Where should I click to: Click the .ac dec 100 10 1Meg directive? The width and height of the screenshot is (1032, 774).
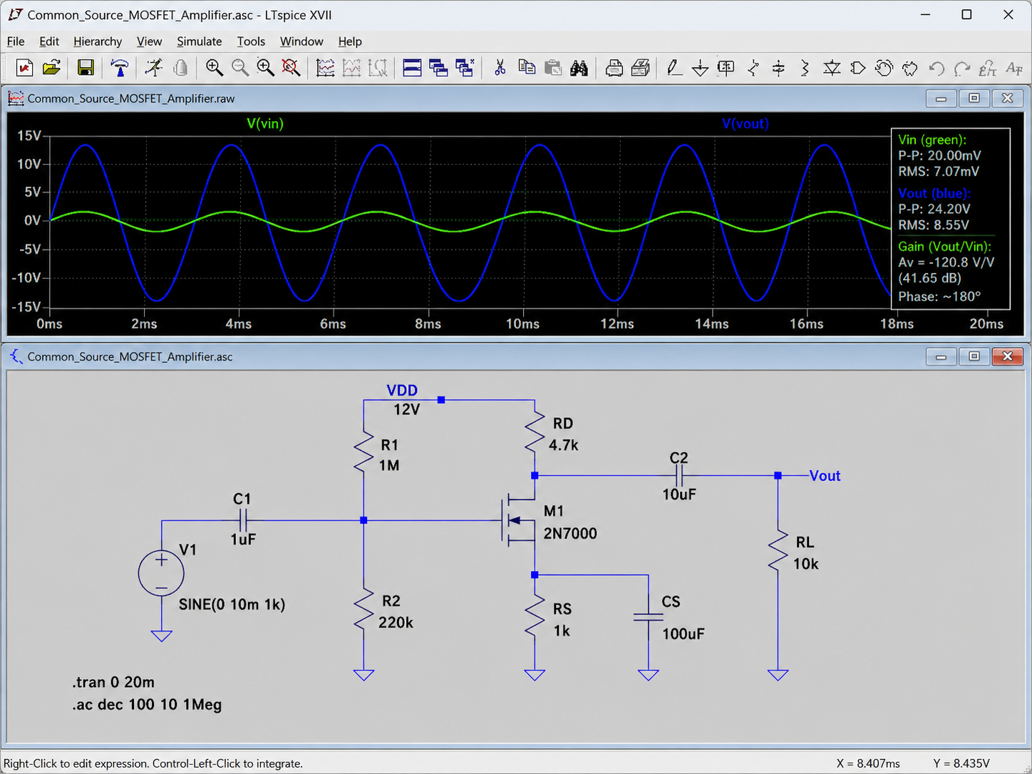[147, 704]
